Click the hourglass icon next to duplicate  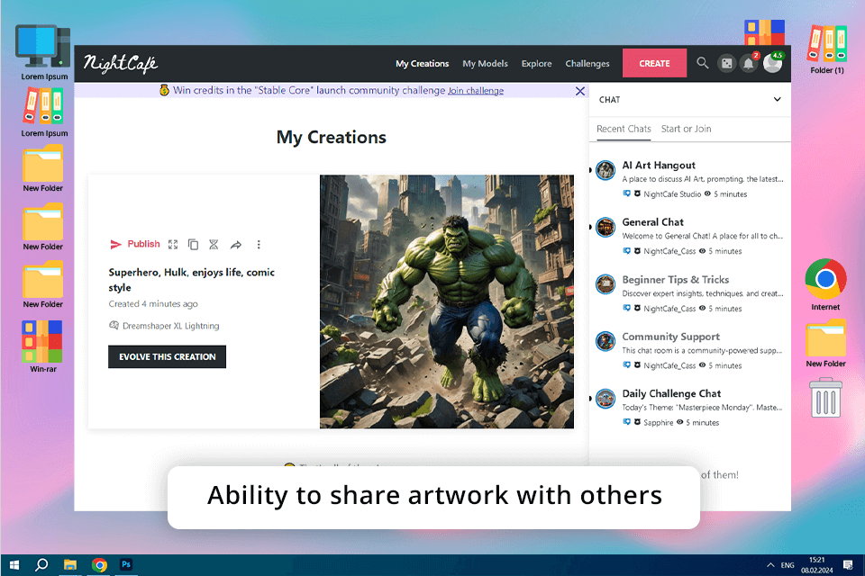coord(214,245)
